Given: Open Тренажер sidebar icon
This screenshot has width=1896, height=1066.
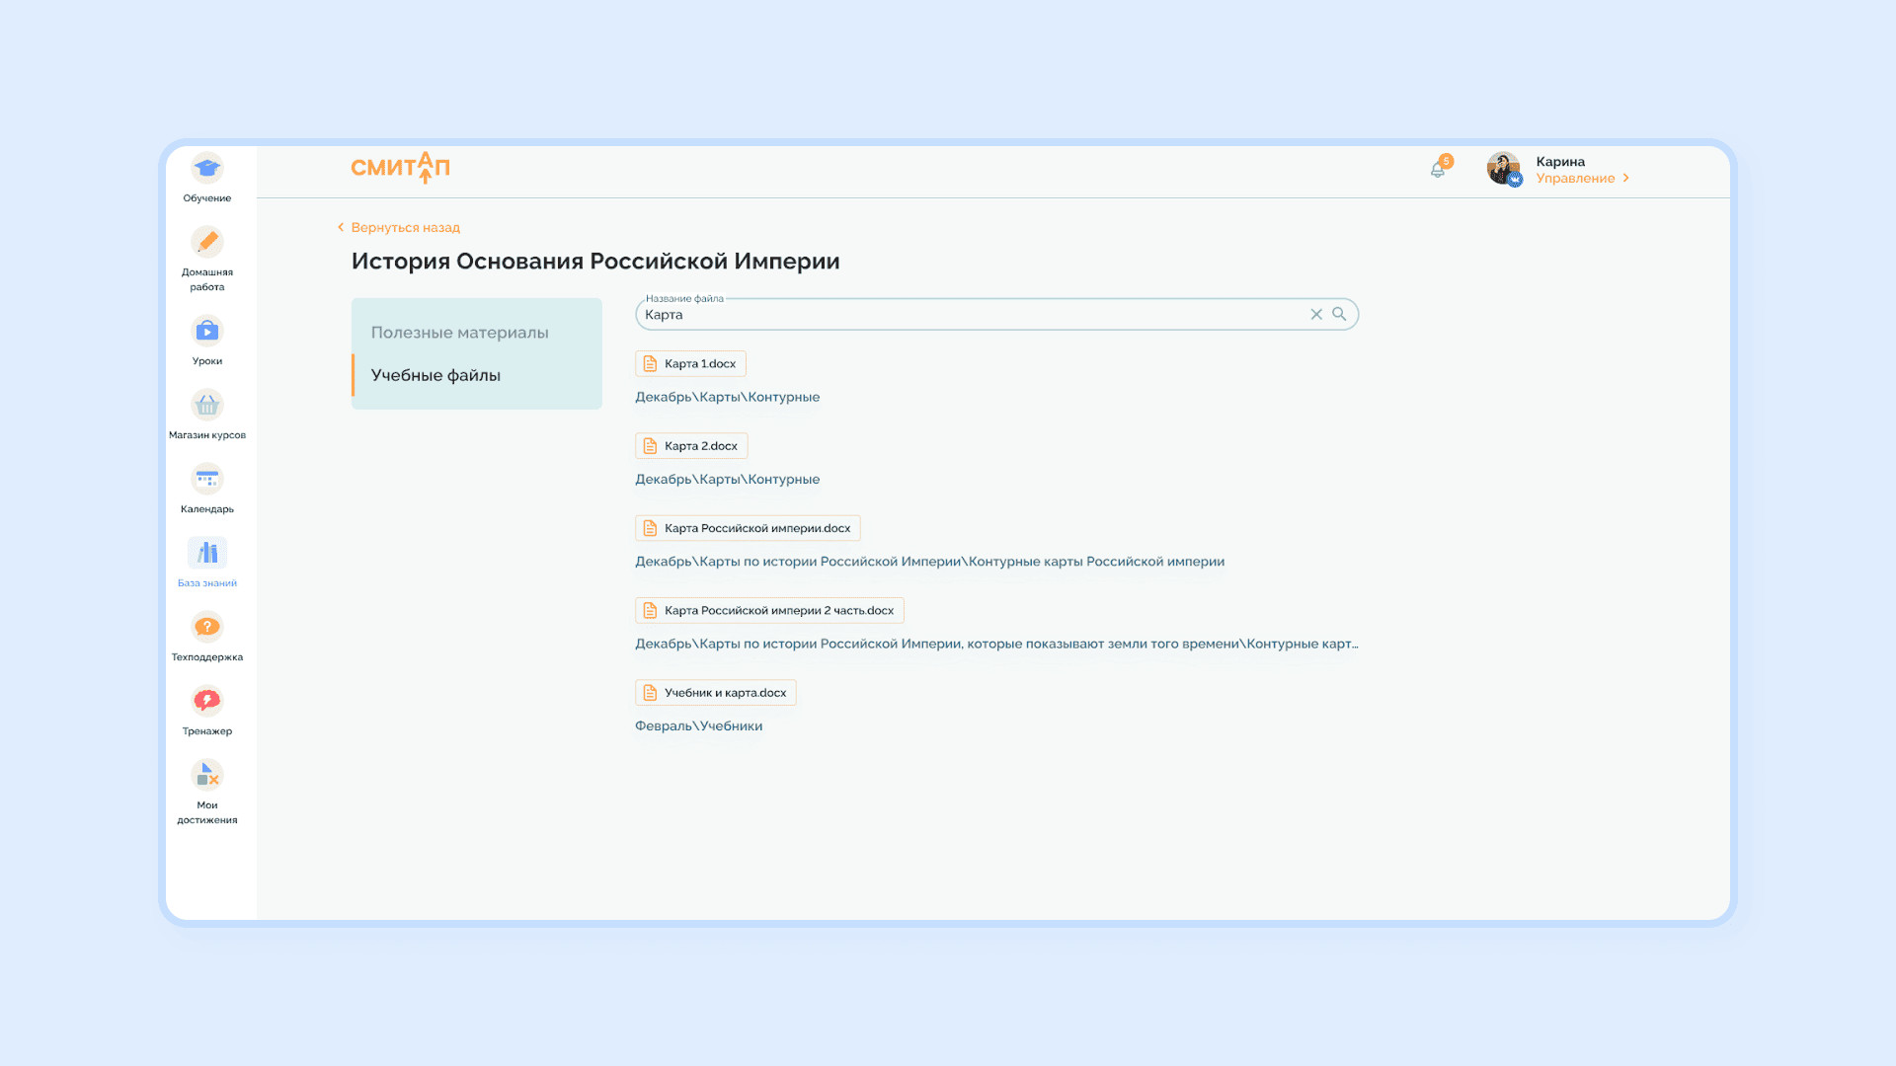Looking at the screenshot, I should (207, 702).
